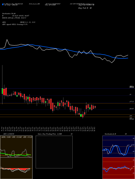
Task: Click the last red candlestick at 02 Dec
Action: tap(95, 107)
